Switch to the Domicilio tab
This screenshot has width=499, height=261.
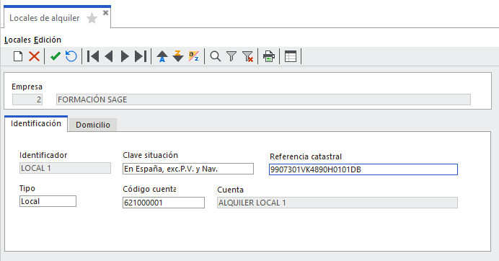[93, 125]
